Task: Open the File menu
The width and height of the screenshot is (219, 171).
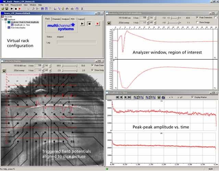Action: tap(2, 5)
